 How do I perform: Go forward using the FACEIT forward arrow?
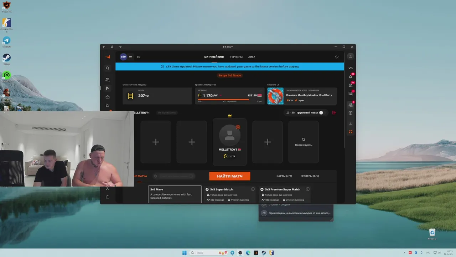pyautogui.click(x=120, y=47)
